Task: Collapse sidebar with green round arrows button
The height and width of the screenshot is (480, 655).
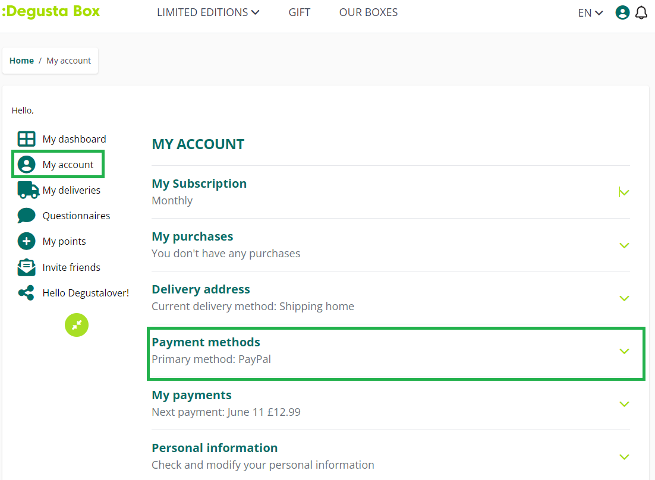Action: pyautogui.click(x=77, y=325)
